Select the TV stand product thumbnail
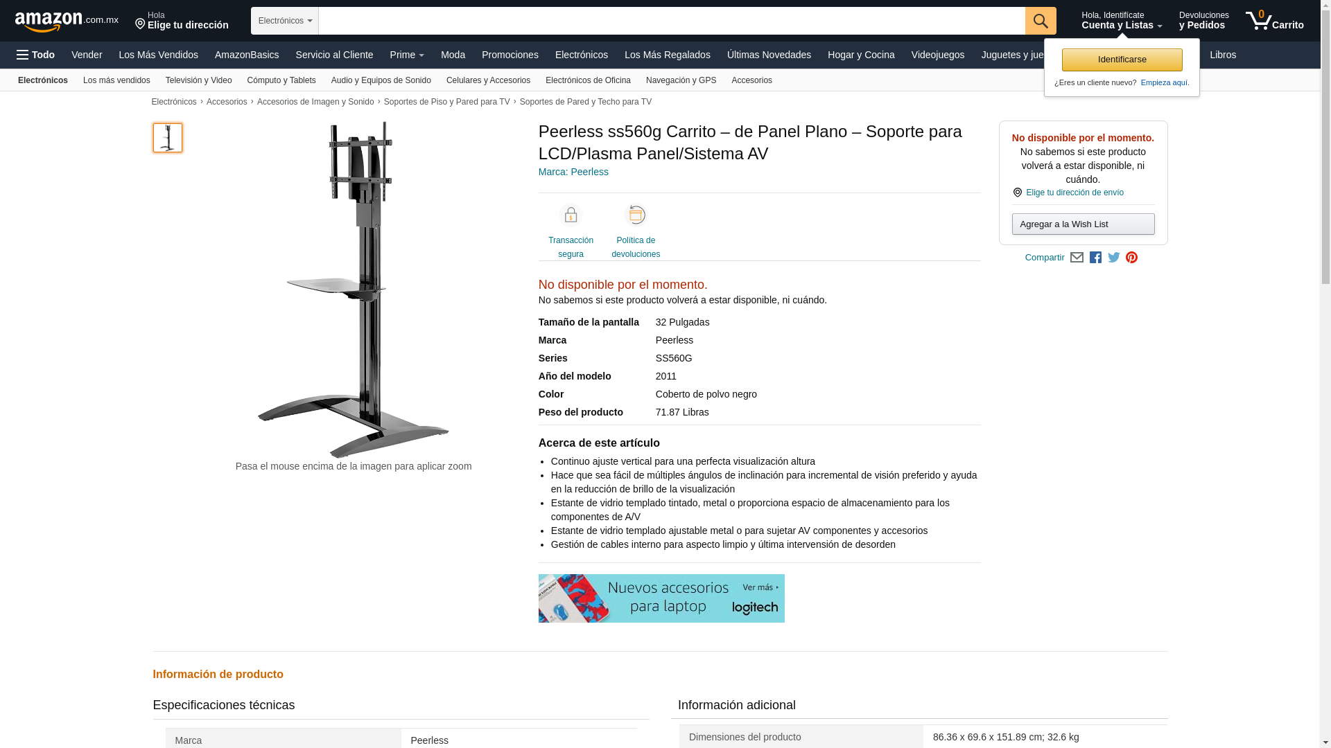The width and height of the screenshot is (1331, 748). 168,138
